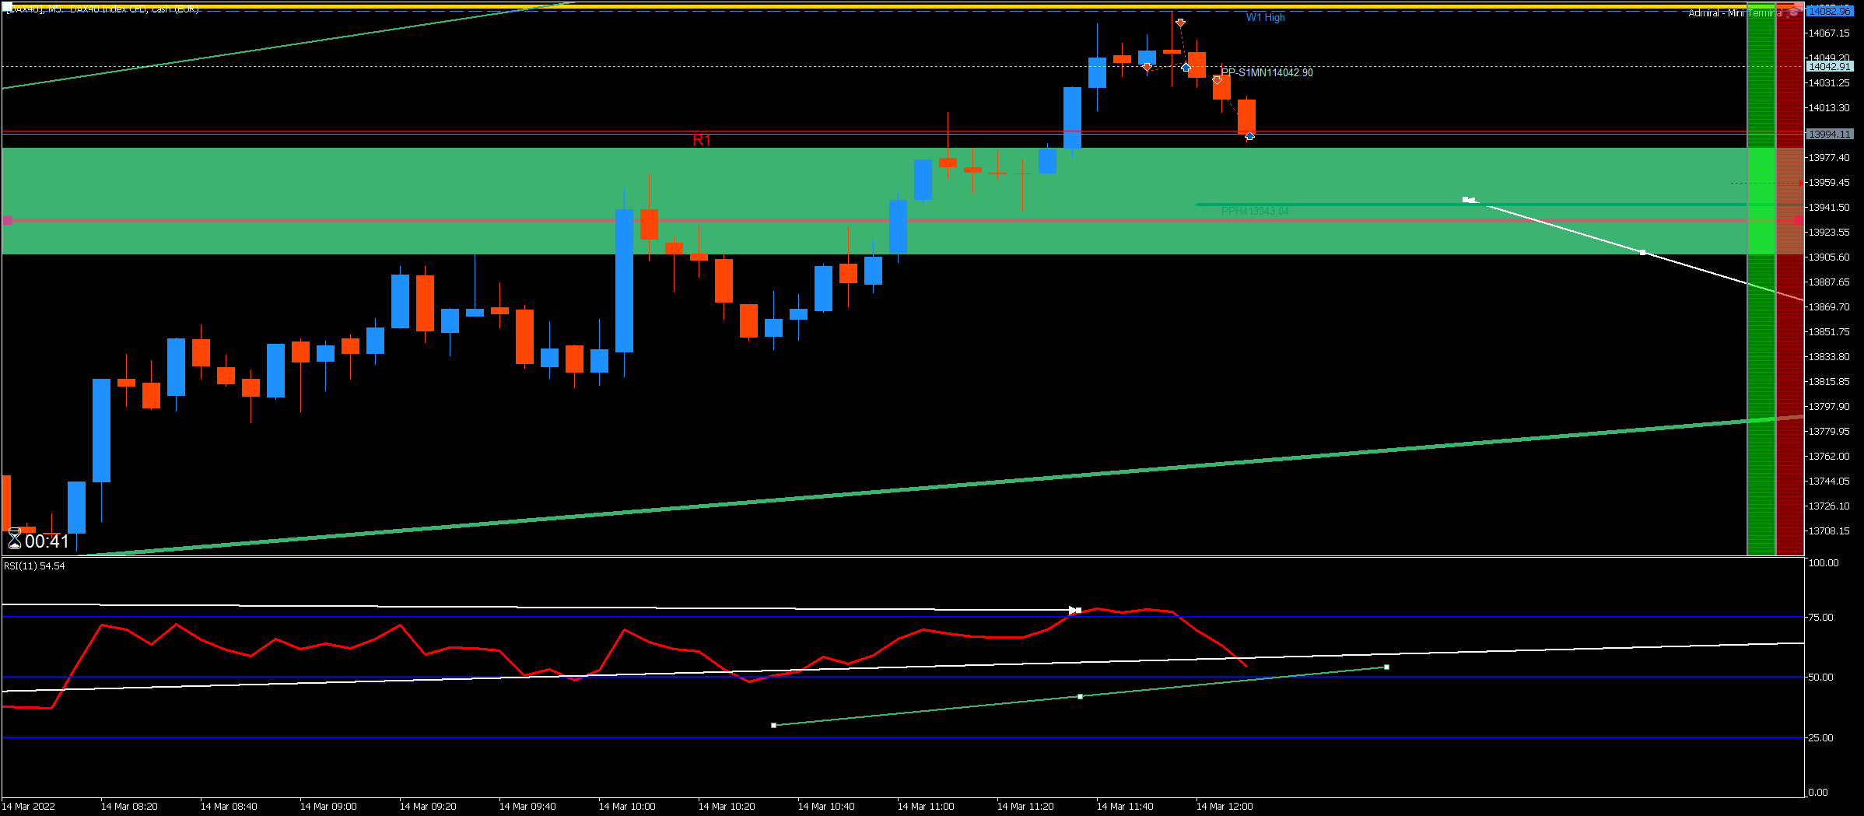Click the 14 Mar 12:00 time axis label

(x=1224, y=806)
